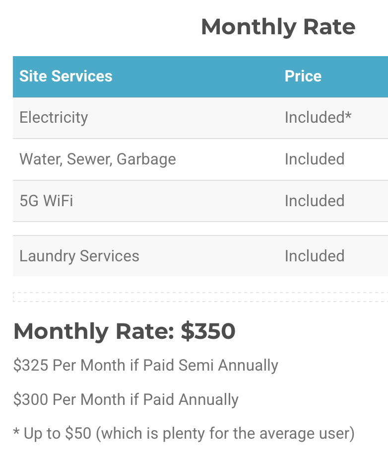Screen dimensions: 388x465
Task: Select the Electricity service row label
Action: click(x=54, y=118)
